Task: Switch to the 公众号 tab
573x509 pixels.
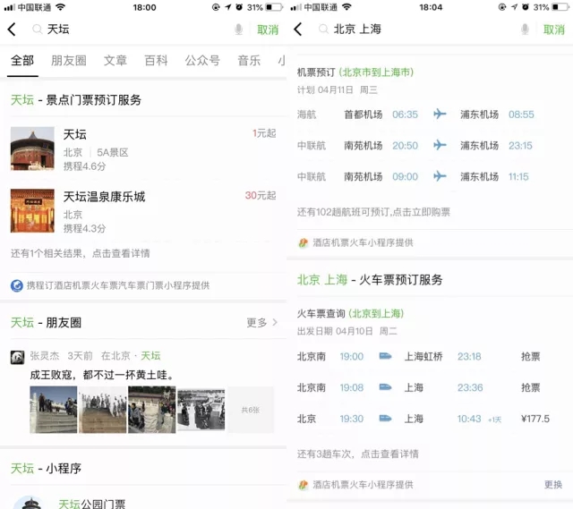Action: (202, 61)
